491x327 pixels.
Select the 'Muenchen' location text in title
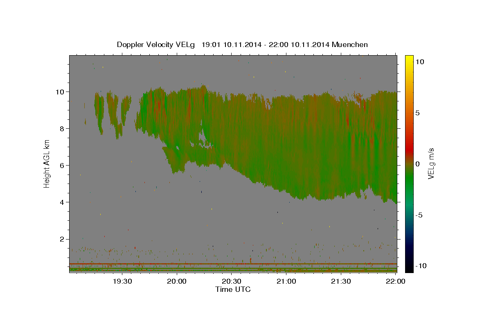(x=351, y=45)
